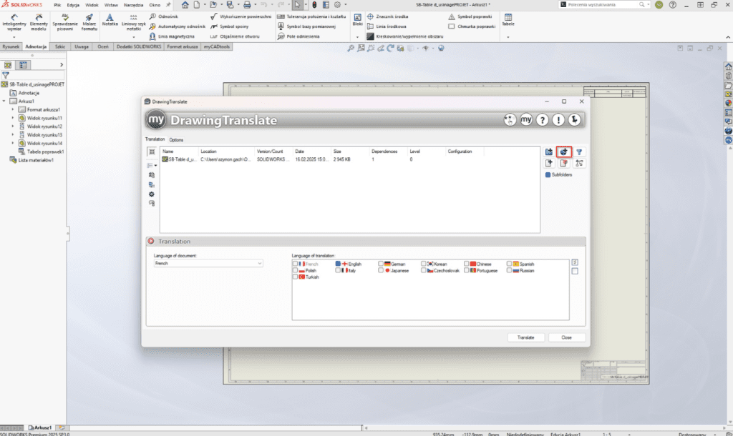Tick the Japanese language checkbox
Viewport: 733px width, 436px height.
coord(381,270)
